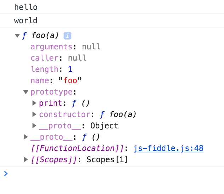Expand the __proto__: f () entry
224x194 pixels.
26,137
